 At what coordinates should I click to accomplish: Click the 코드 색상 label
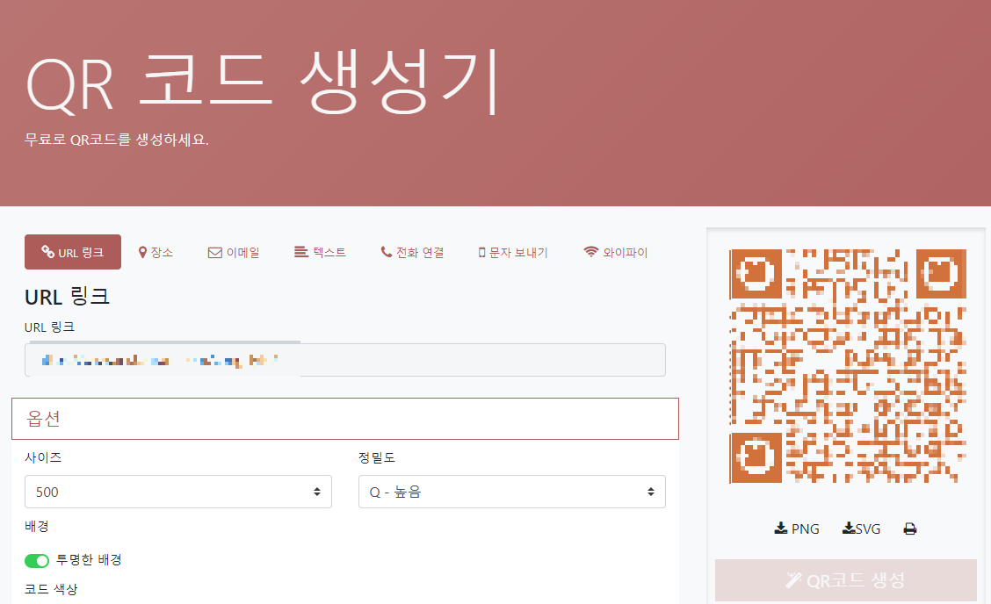[x=51, y=589]
